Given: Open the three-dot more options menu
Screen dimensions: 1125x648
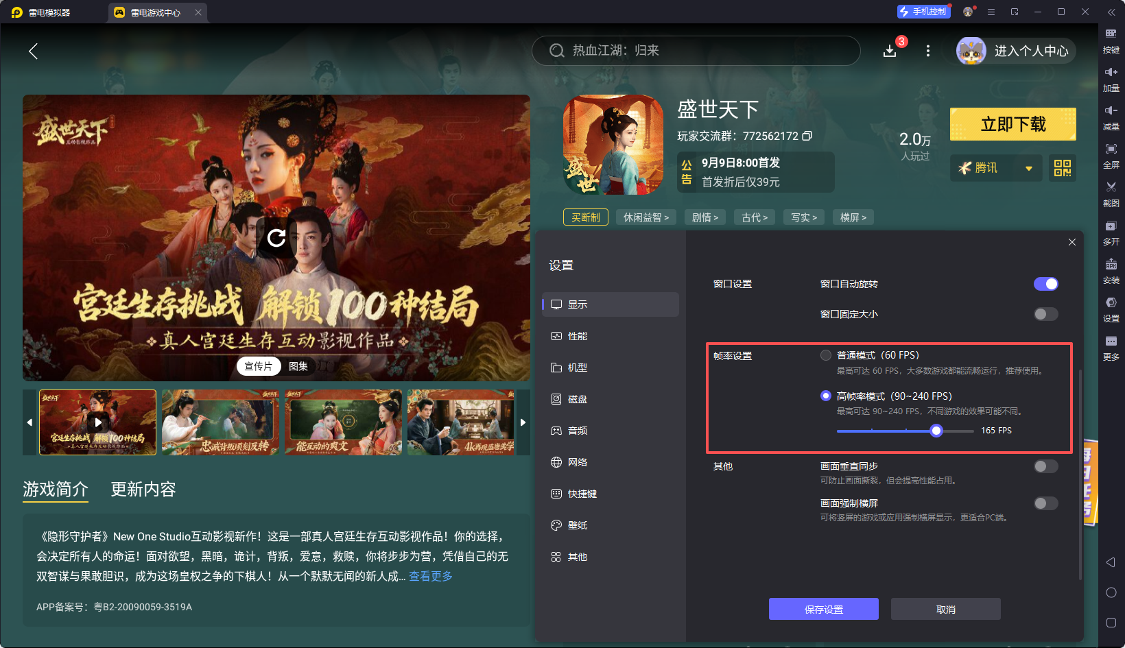Looking at the screenshot, I should click(x=928, y=51).
